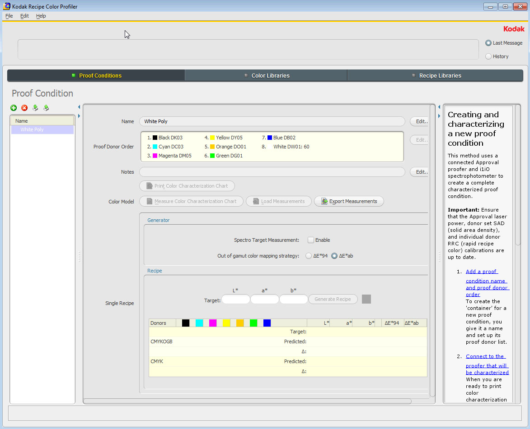This screenshot has height=429, width=530.
Task: Click vertical scrollbar in the help panel
Action: click(517, 175)
